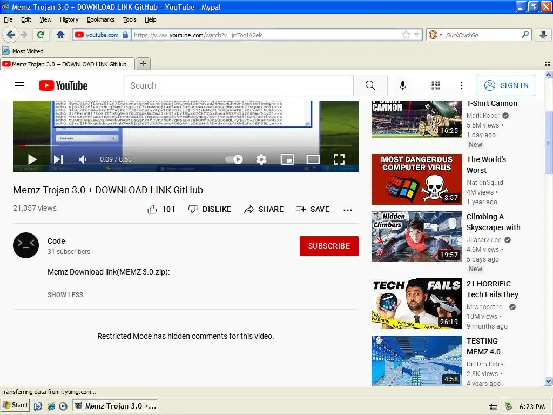Viewport: 553px width, 415px height.
Task: Open the on-screen keyboard tray icon
Action: pyautogui.click(x=493, y=406)
